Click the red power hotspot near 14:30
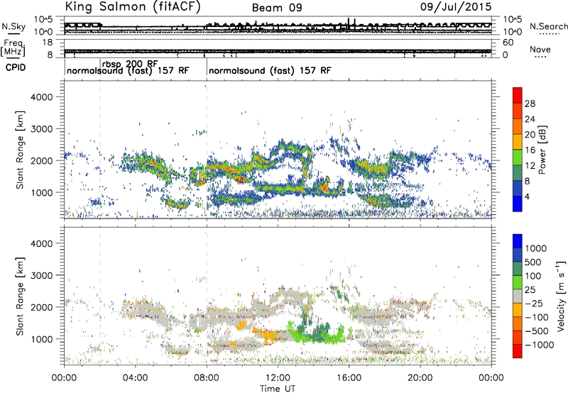The width and height of the screenshot is (568, 393). coord(324,187)
